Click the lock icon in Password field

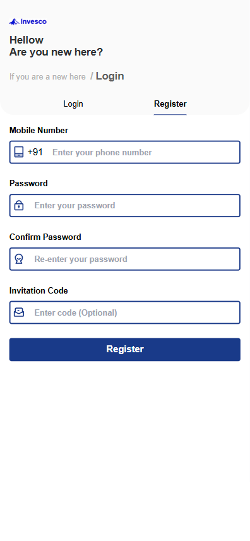coord(19,206)
